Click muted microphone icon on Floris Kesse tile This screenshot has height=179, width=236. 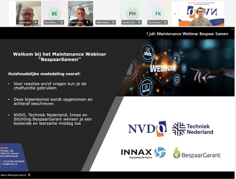point(165,22)
